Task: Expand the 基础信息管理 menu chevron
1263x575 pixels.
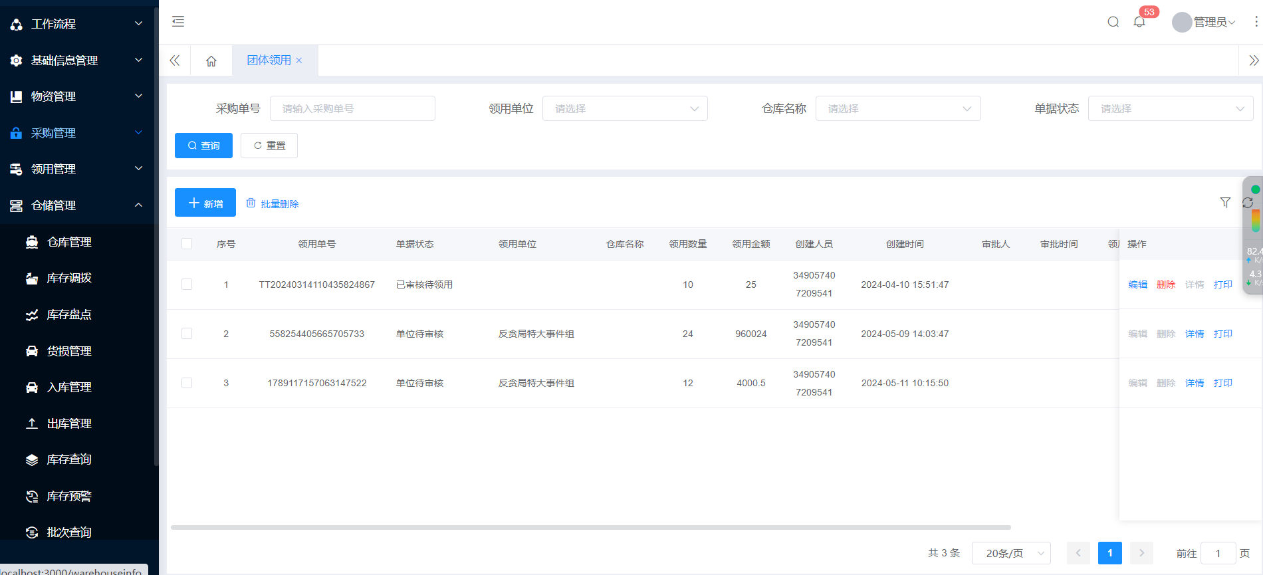Action: pyautogui.click(x=138, y=60)
